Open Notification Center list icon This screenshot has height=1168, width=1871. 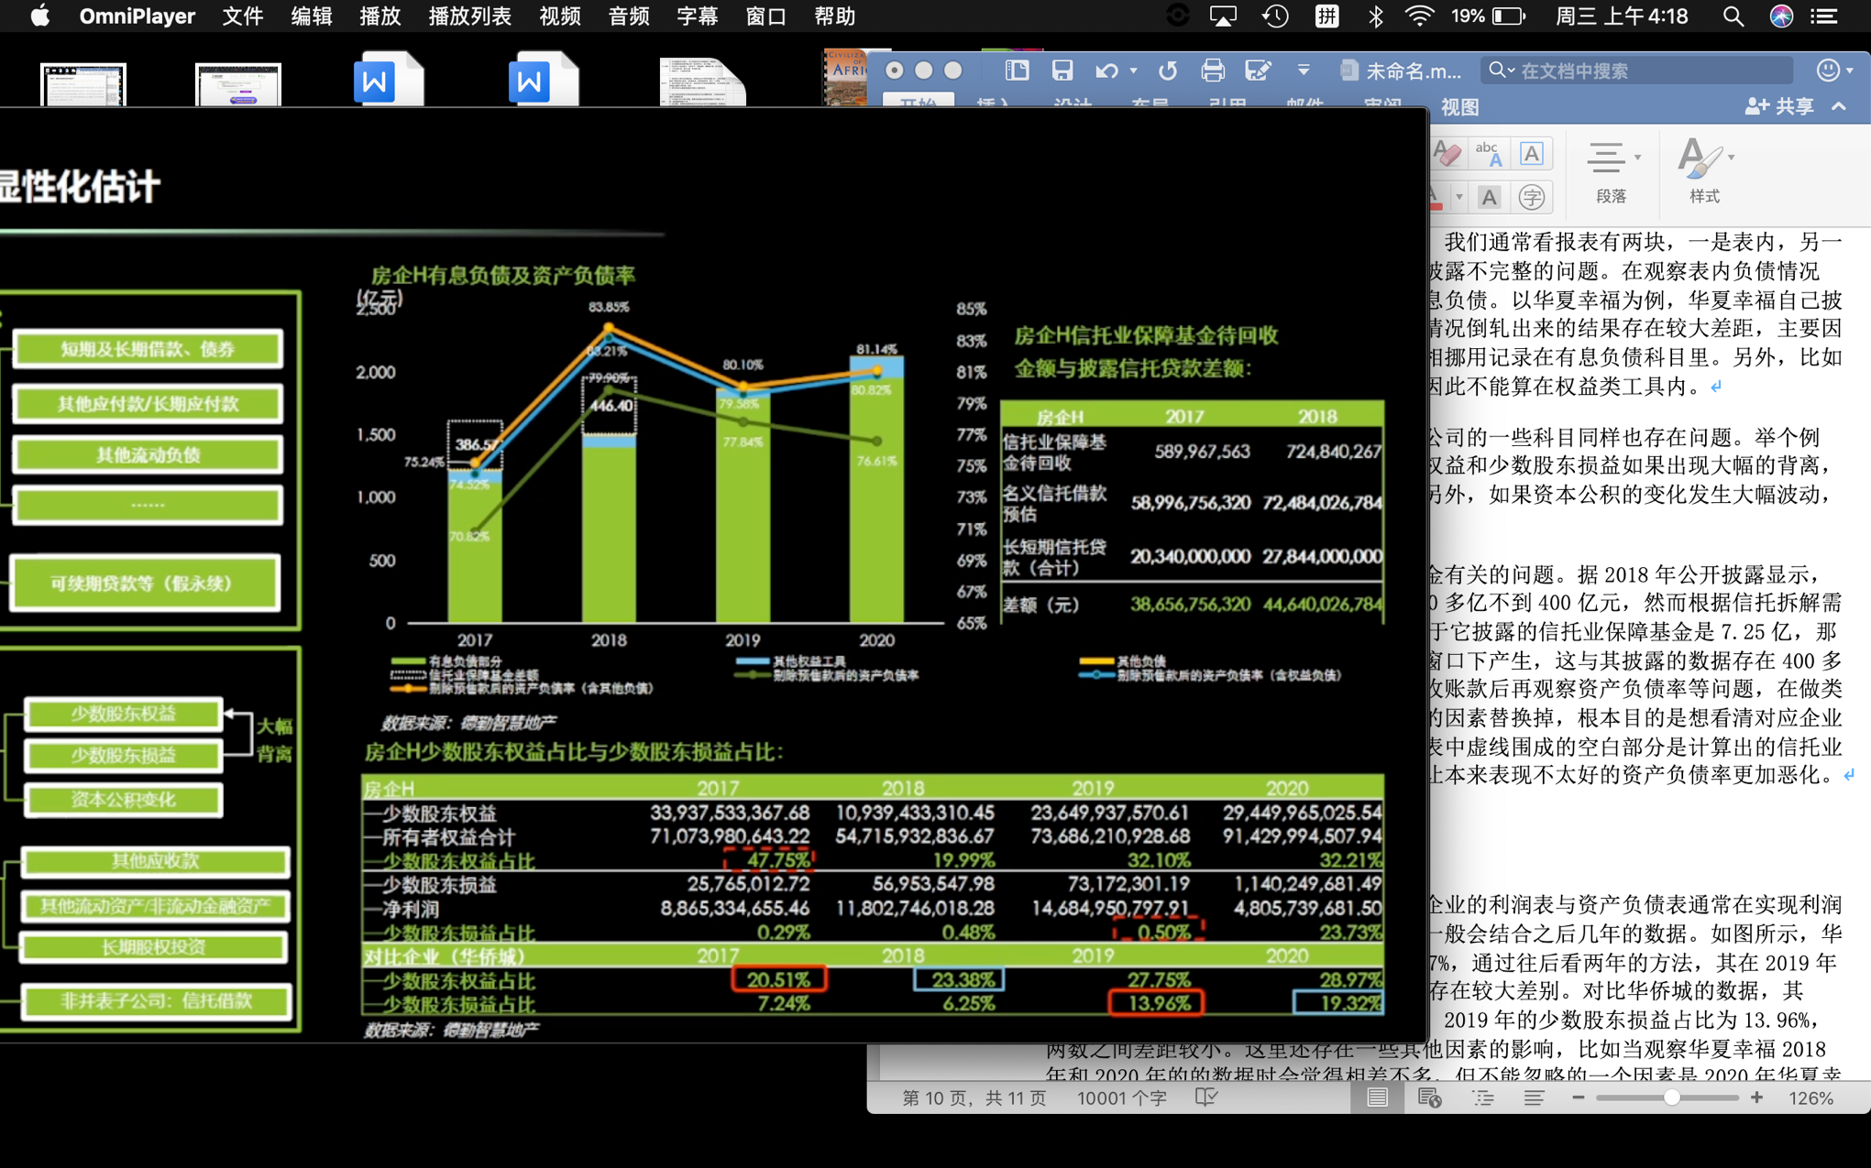1825,16
